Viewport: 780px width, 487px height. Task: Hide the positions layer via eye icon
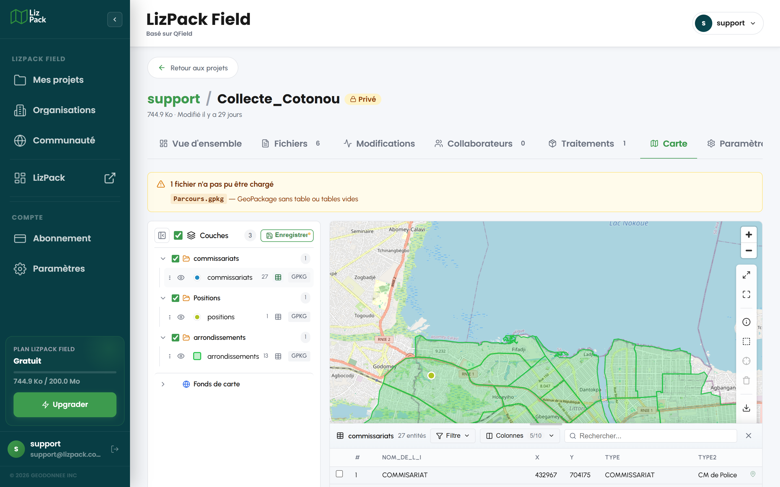point(181,317)
